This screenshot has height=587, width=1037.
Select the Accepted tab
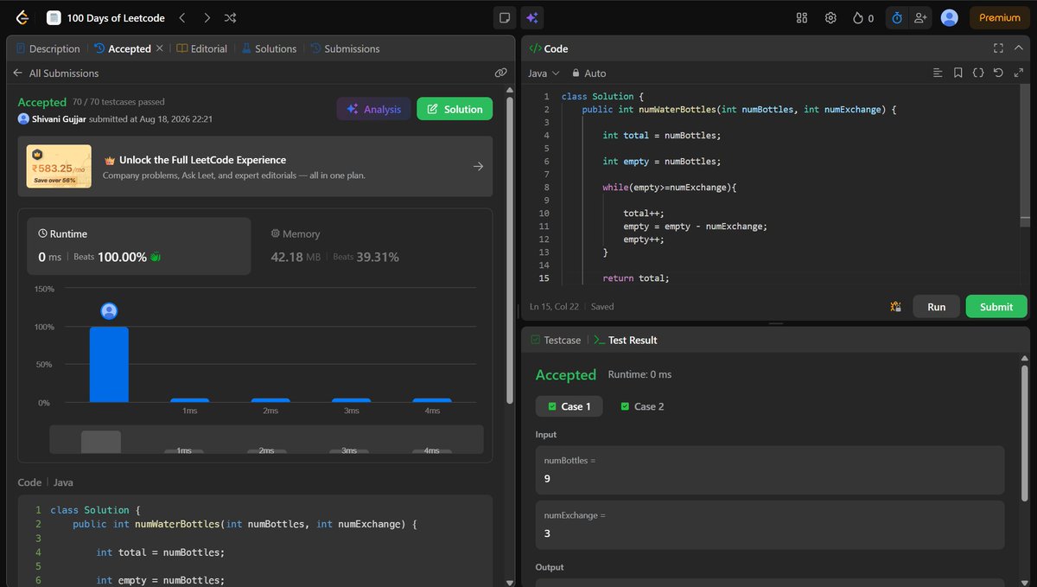[x=123, y=49]
